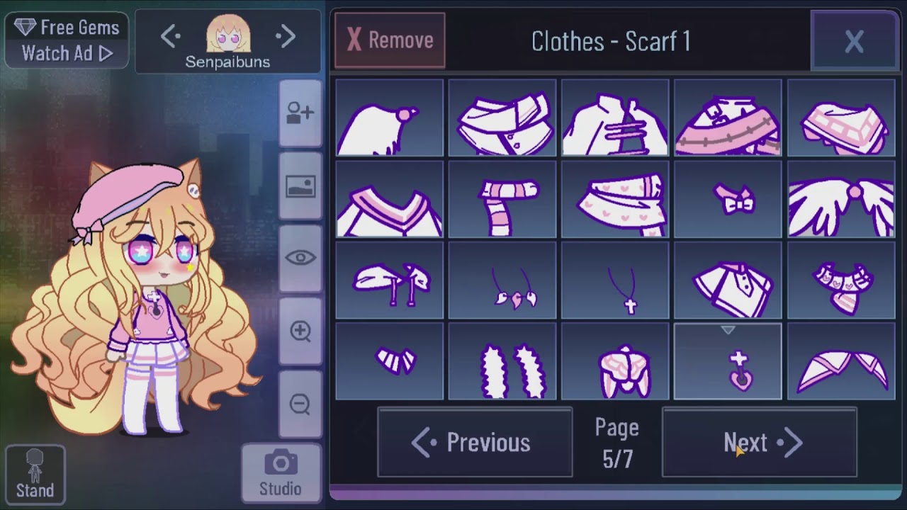Select the heart lock pendant item

[x=728, y=361]
